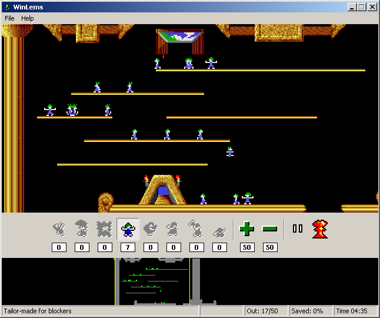
Task: Click the 50 value under the minus icon
Action: 270,247
